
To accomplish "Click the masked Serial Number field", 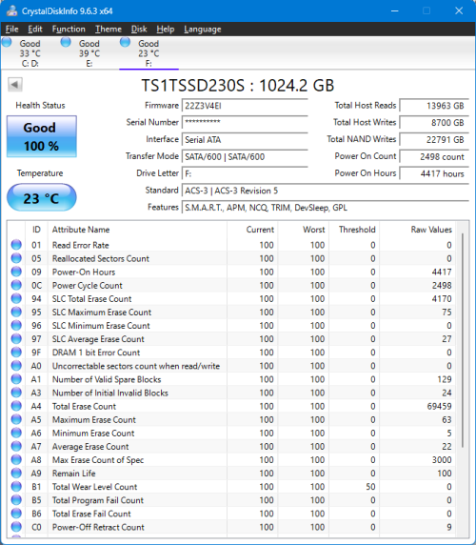I will coord(245,122).
